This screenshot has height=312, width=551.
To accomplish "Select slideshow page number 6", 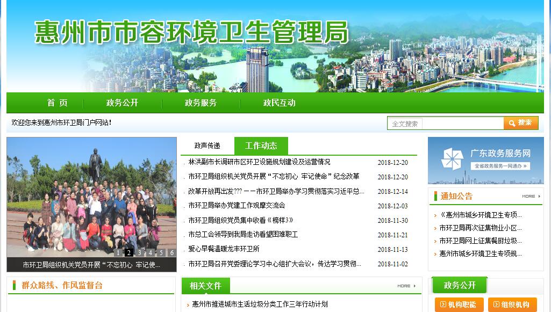I will 172,252.
